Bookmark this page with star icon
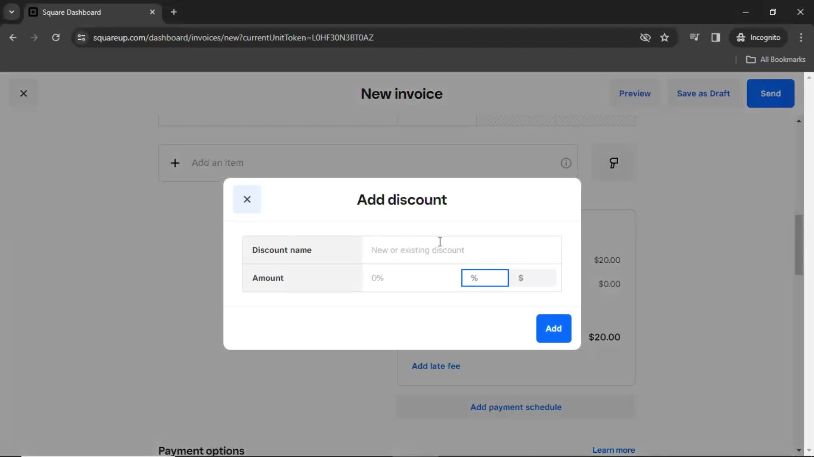The image size is (814, 457). [x=664, y=38]
